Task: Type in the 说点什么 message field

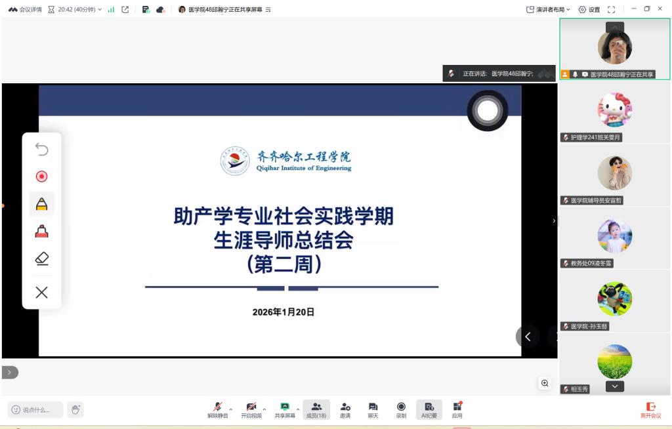Action: pos(36,410)
